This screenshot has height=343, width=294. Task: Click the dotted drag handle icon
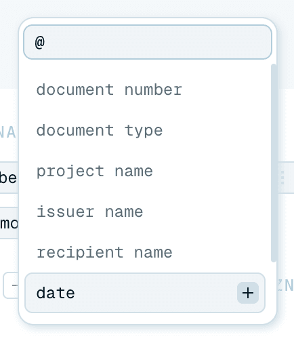pos(282,178)
